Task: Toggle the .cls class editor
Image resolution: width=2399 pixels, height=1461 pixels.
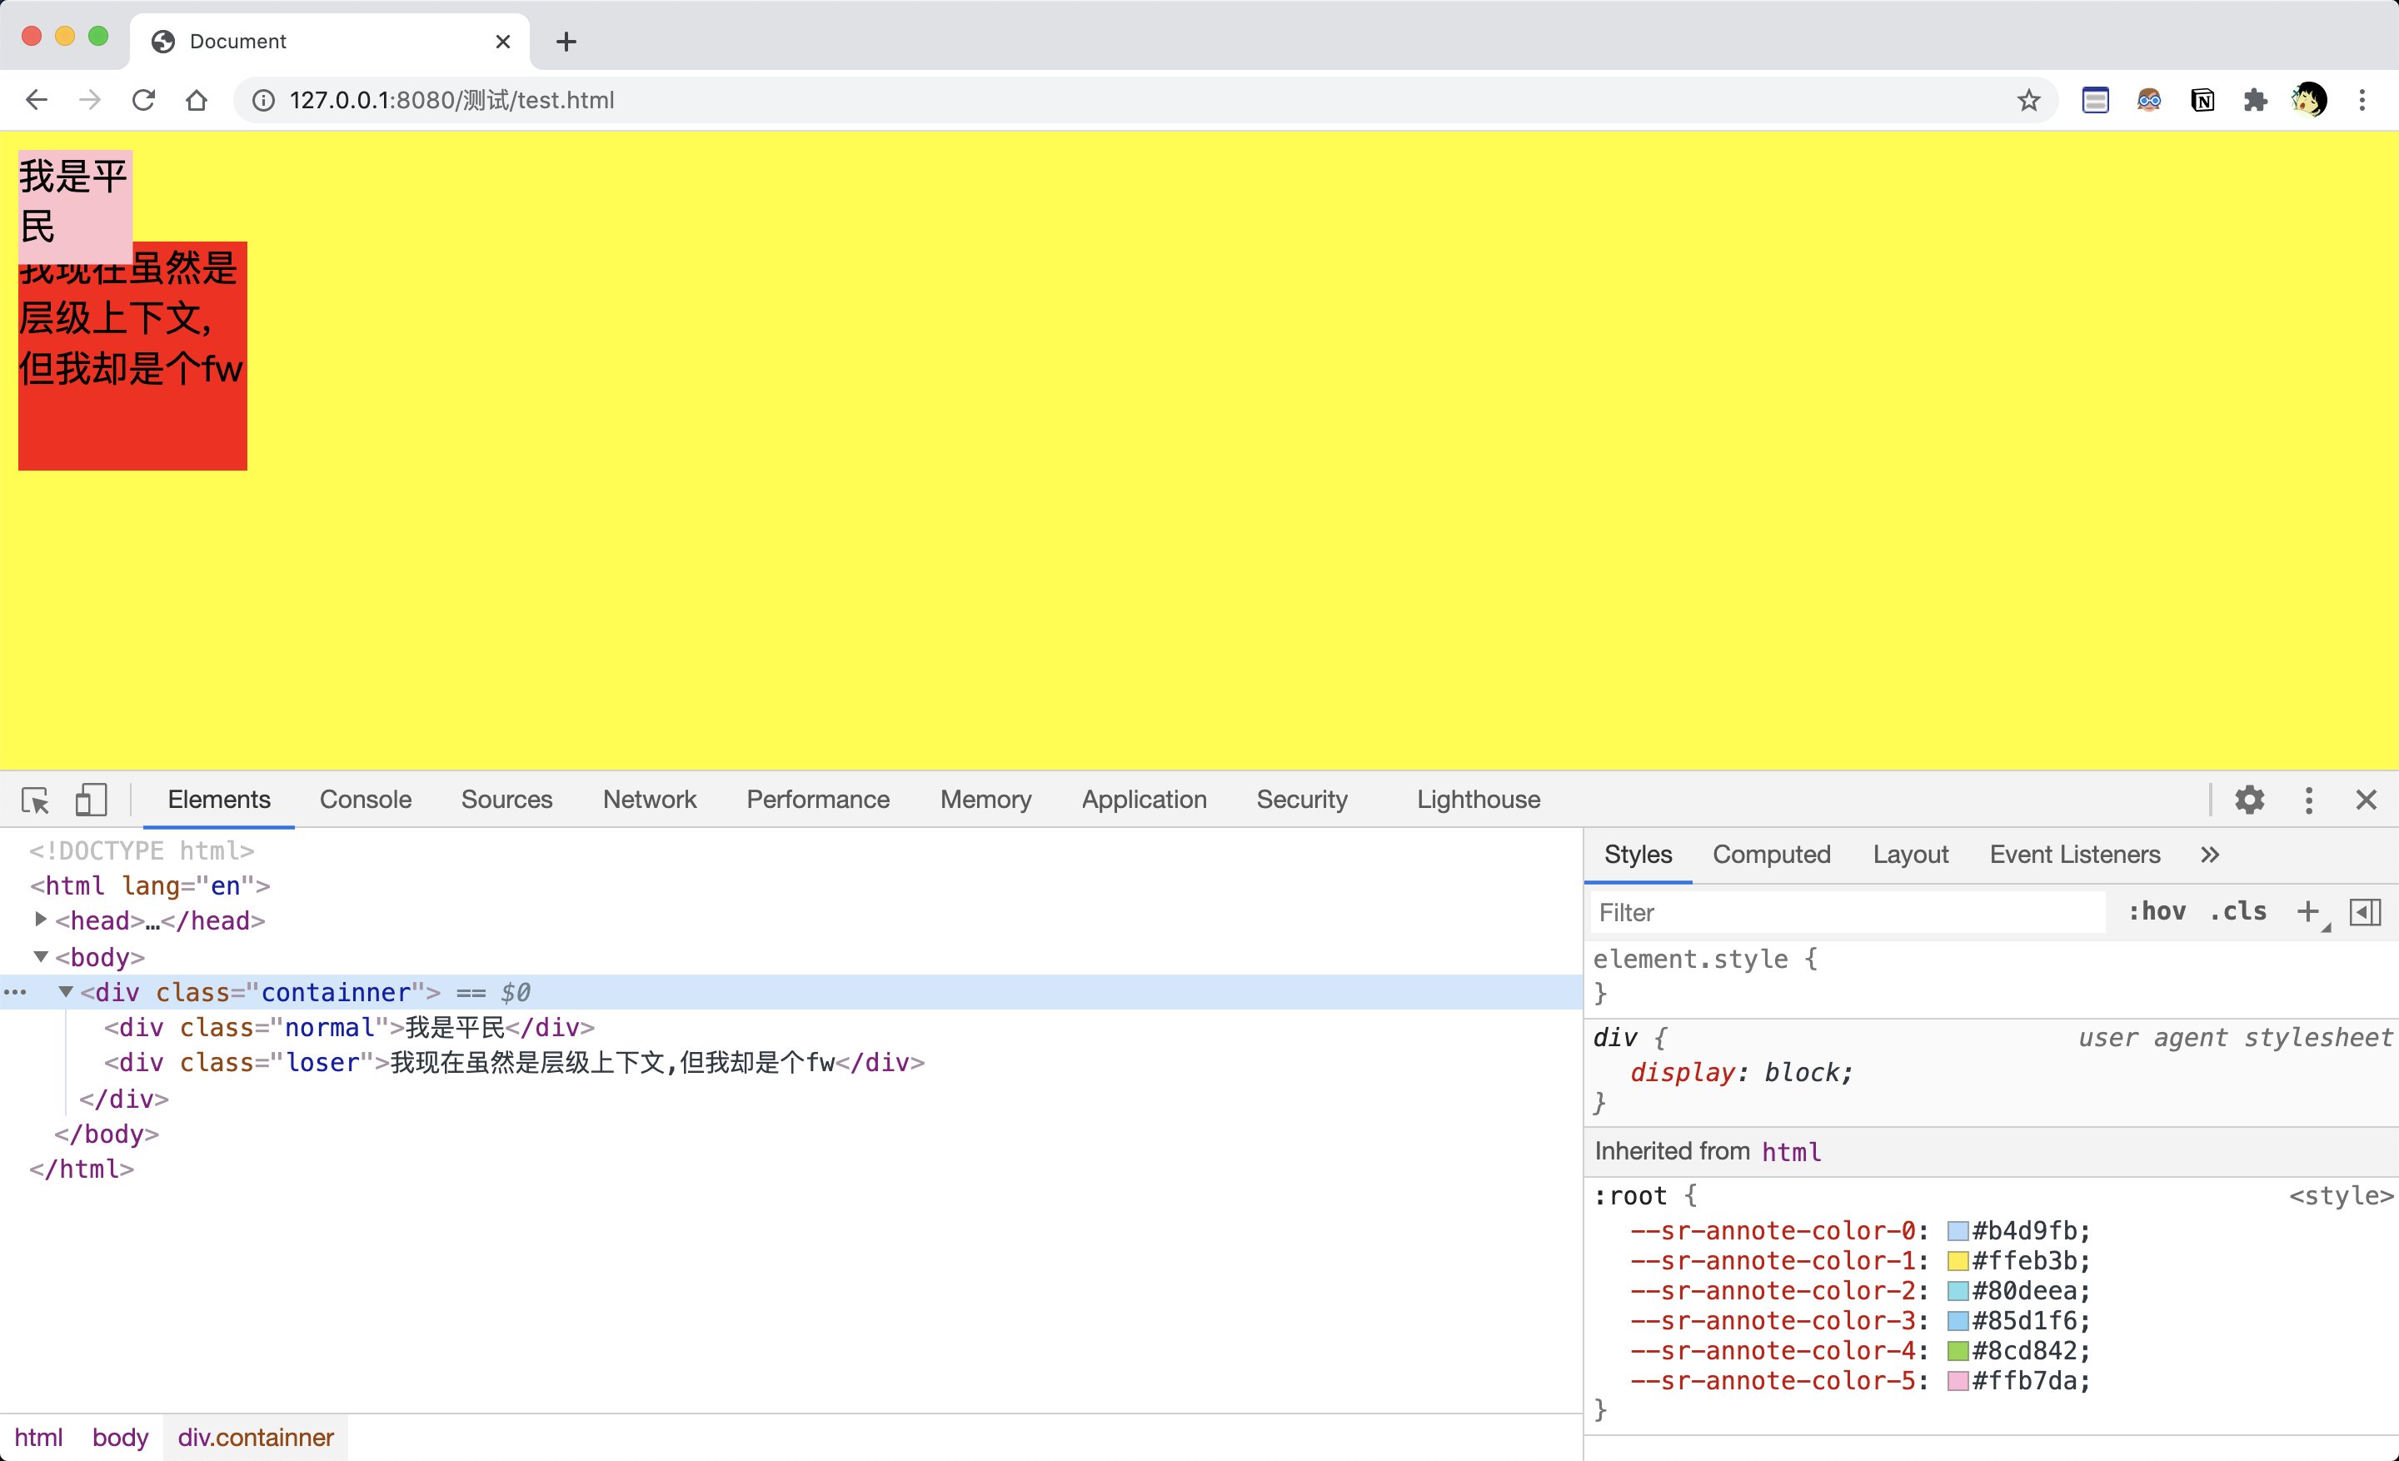Action: [x=2237, y=911]
